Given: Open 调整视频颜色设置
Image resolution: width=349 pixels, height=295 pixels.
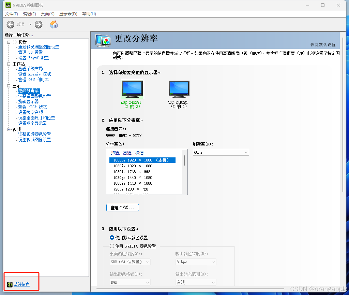Looking at the screenshot, I should [x=34, y=134].
